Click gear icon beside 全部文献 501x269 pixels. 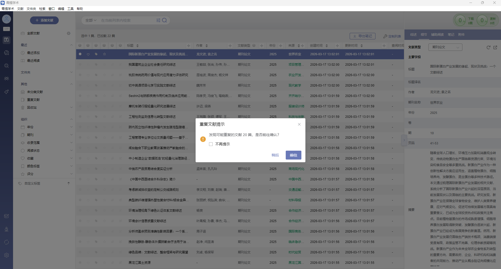[x=69, y=33]
